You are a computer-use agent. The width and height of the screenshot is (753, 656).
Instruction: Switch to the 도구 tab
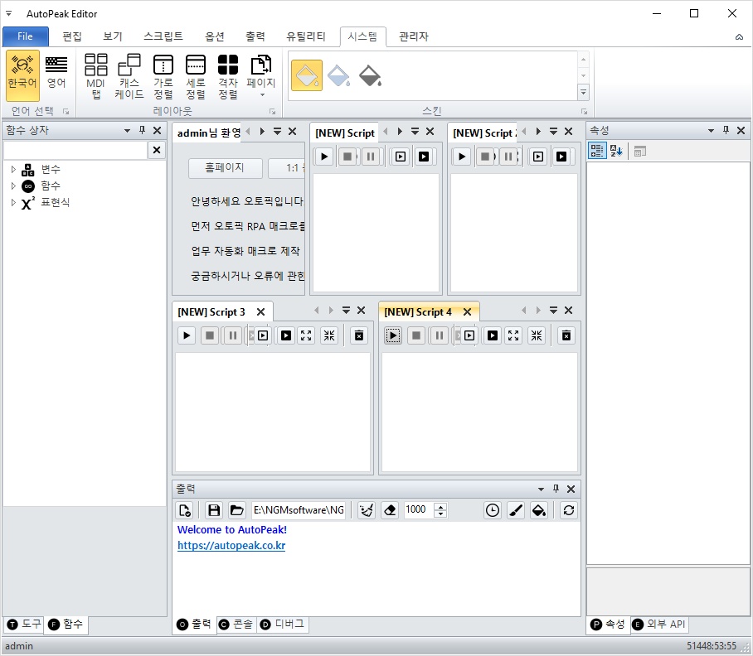point(24,625)
